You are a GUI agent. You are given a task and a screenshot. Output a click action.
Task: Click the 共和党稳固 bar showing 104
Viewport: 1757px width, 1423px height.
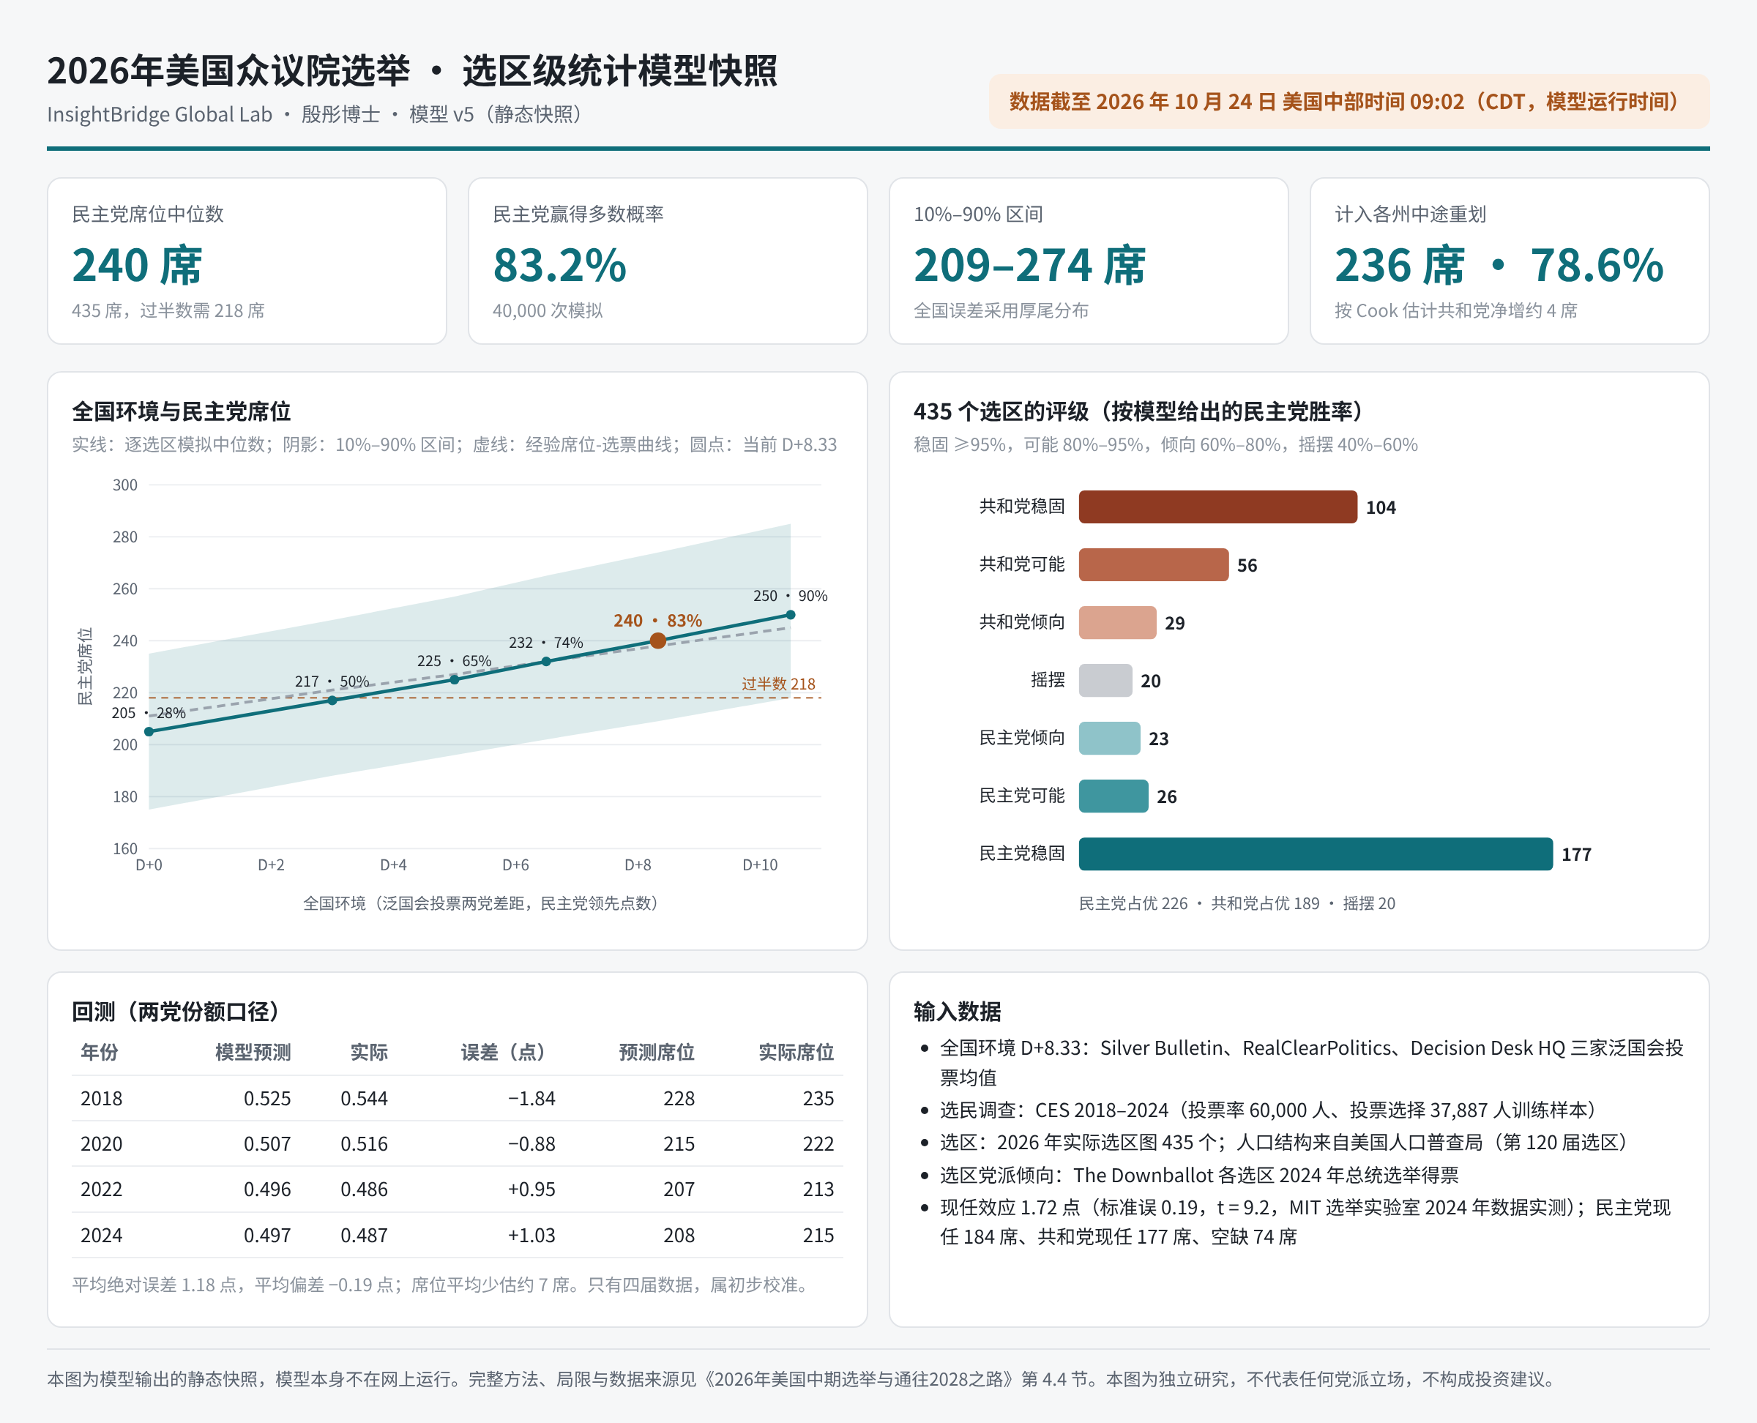[x=1217, y=507]
